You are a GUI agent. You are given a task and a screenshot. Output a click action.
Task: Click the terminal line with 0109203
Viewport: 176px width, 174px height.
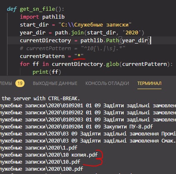pyautogui.click(x=88, y=120)
